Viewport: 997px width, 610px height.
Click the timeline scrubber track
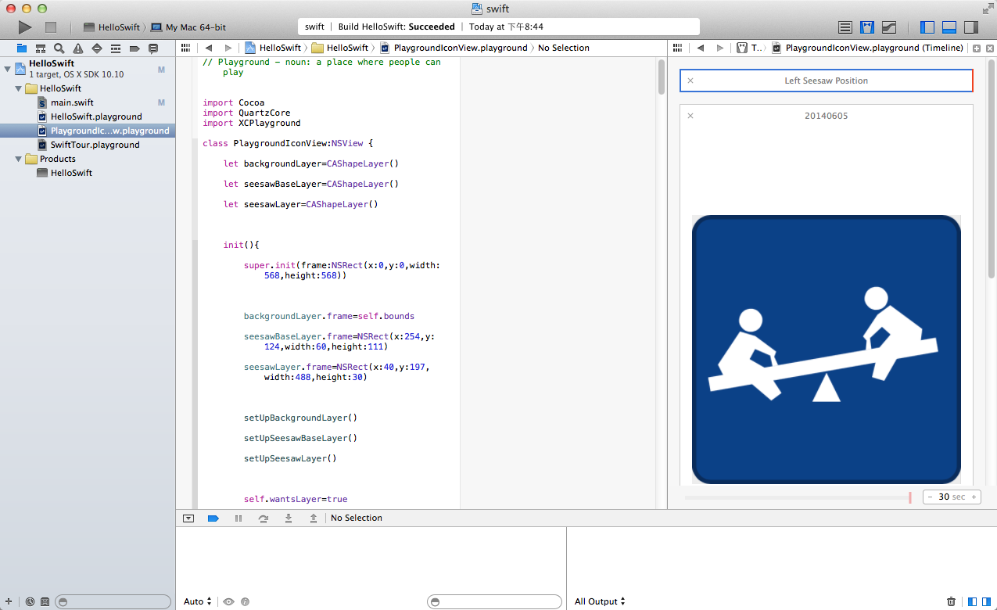[x=798, y=497]
